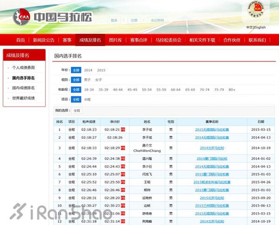The height and width of the screenshot is (225, 279).
Task: Open the 赛事 navigation menu item
Action: (67, 40)
